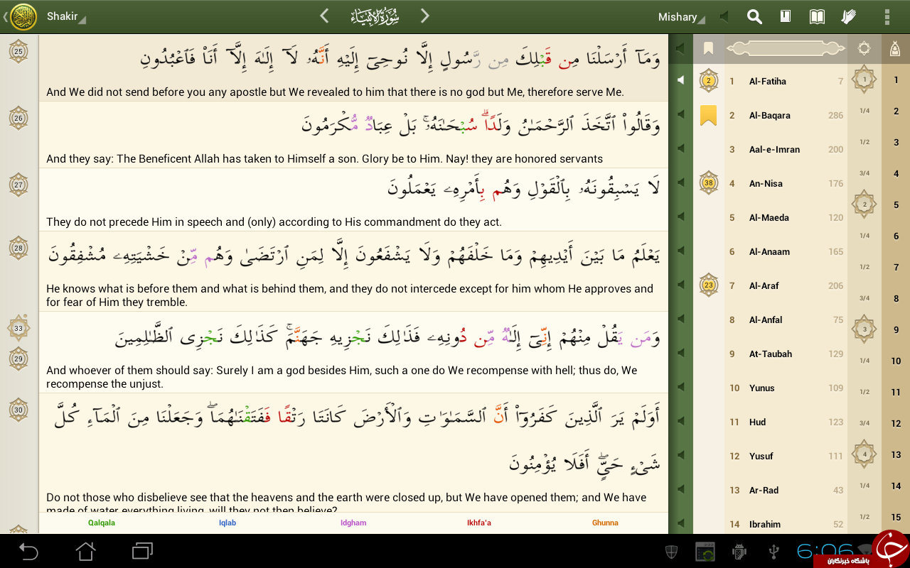
Task: Toggle the bookmarks ribbon filter in sidebar header
Action: 708,48
